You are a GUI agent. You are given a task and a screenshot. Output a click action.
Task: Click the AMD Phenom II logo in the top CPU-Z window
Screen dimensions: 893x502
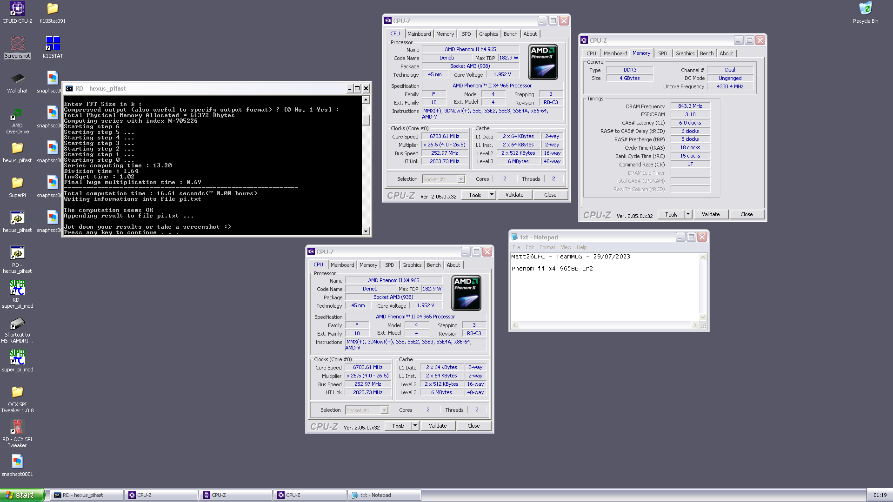543,62
